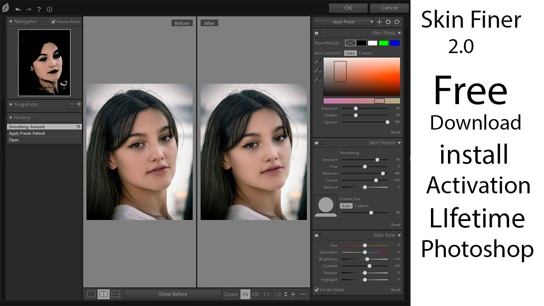The width and height of the screenshot is (544, 306).
Task: Remove a snapshot with the minus icon
Action: [72, 104]
